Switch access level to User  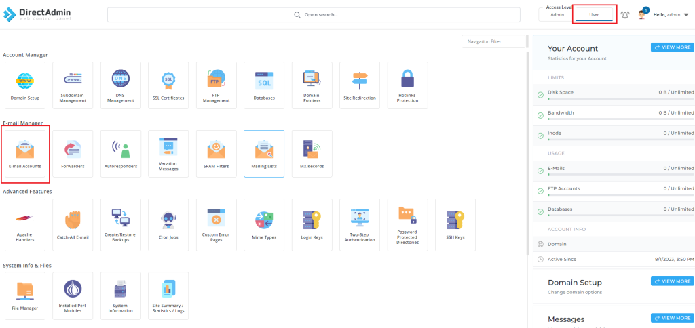(x=594, y=14)
